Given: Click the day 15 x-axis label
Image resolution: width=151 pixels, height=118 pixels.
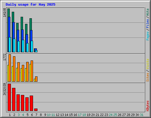Looking at the screenshot, I should [x=71, y=115].
